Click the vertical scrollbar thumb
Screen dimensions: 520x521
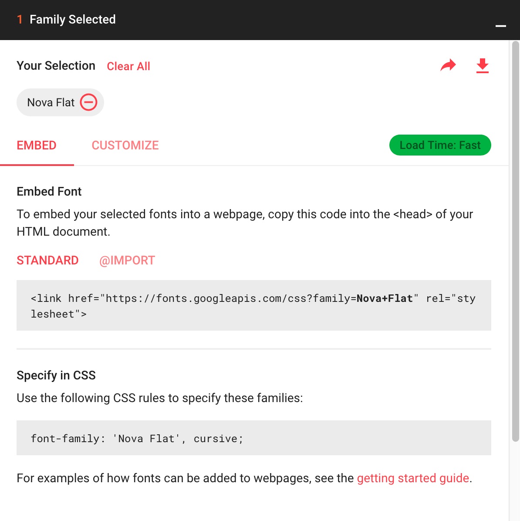coord(515,241)
